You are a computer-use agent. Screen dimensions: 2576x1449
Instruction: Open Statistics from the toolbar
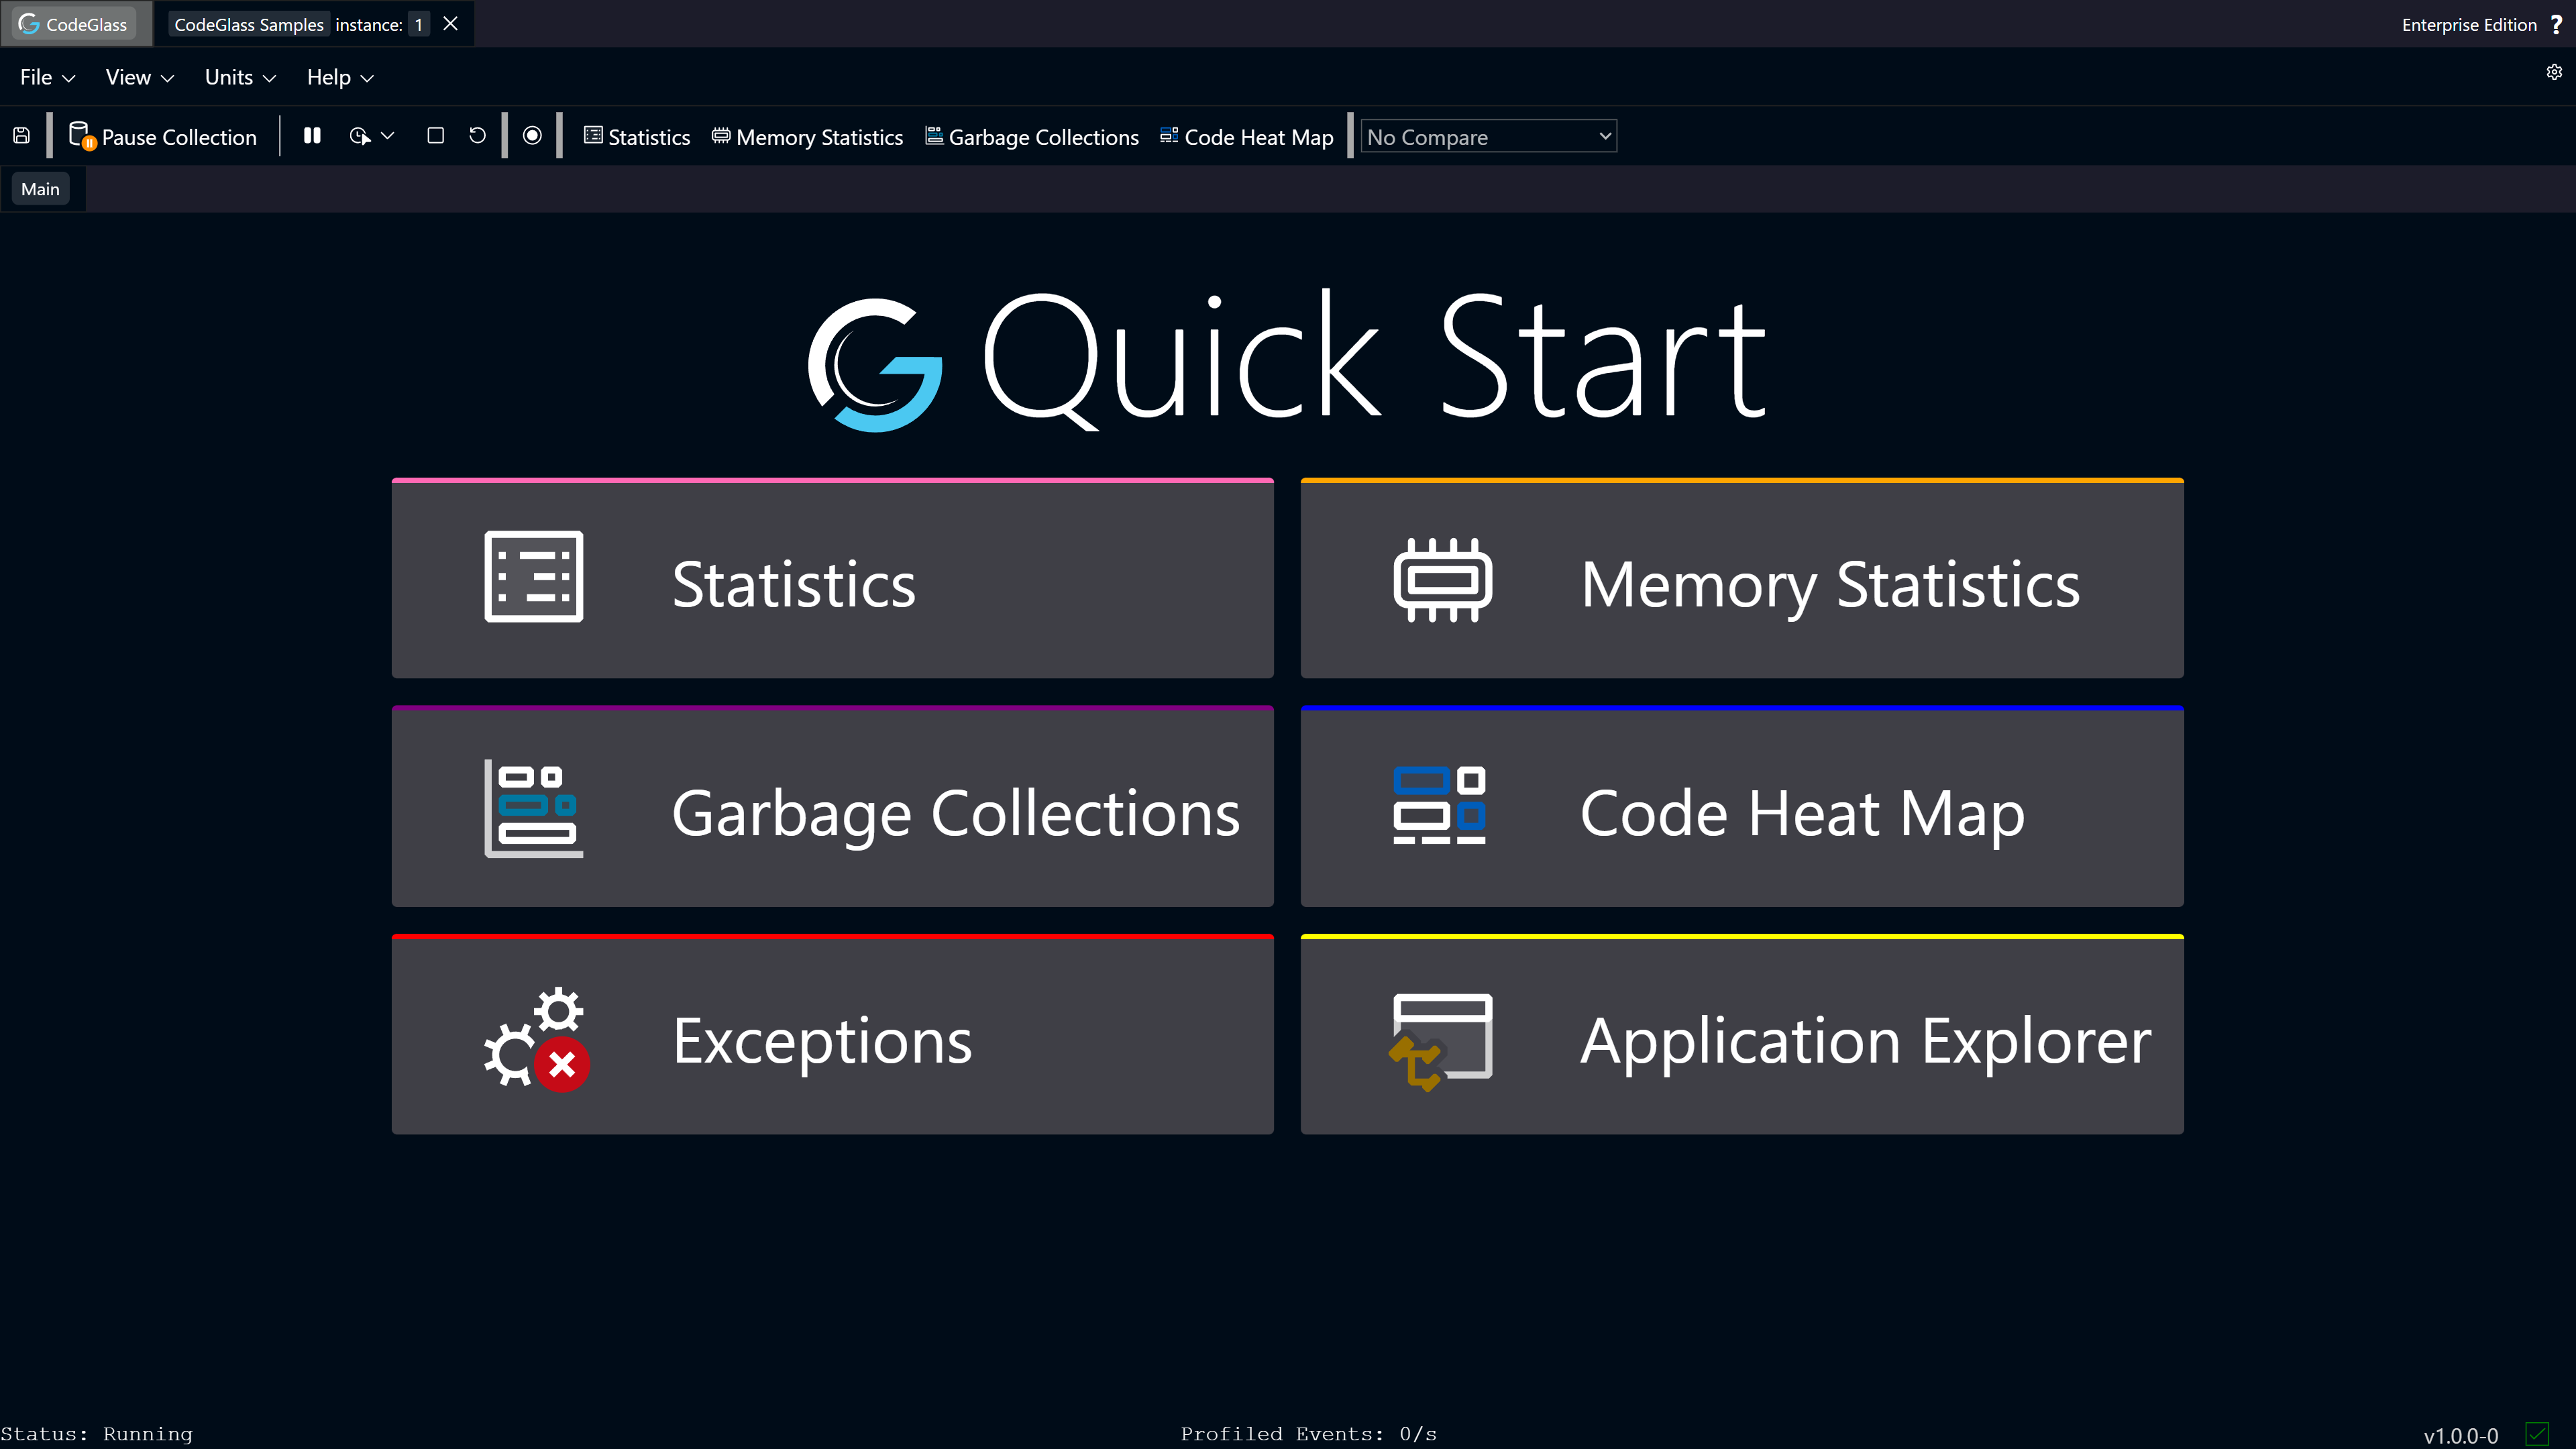click(637, 136)
